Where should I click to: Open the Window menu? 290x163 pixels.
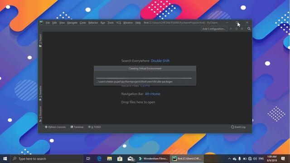pyautogui.click(x=128, y=23)
